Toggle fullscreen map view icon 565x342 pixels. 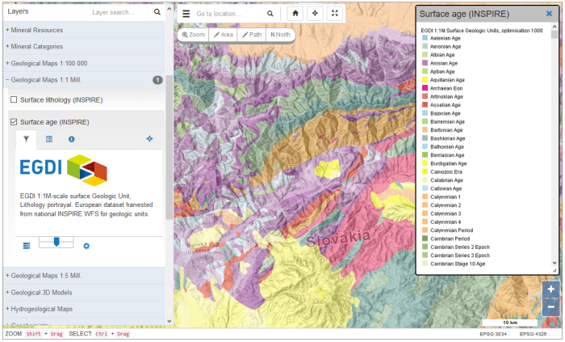[335, 14]
